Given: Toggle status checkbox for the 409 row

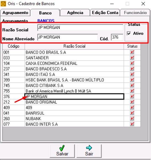Looking at the screenshot, I should coord(132,107).
